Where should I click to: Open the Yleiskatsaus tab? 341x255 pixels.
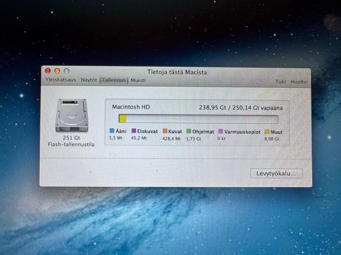[x=61, y=80]
